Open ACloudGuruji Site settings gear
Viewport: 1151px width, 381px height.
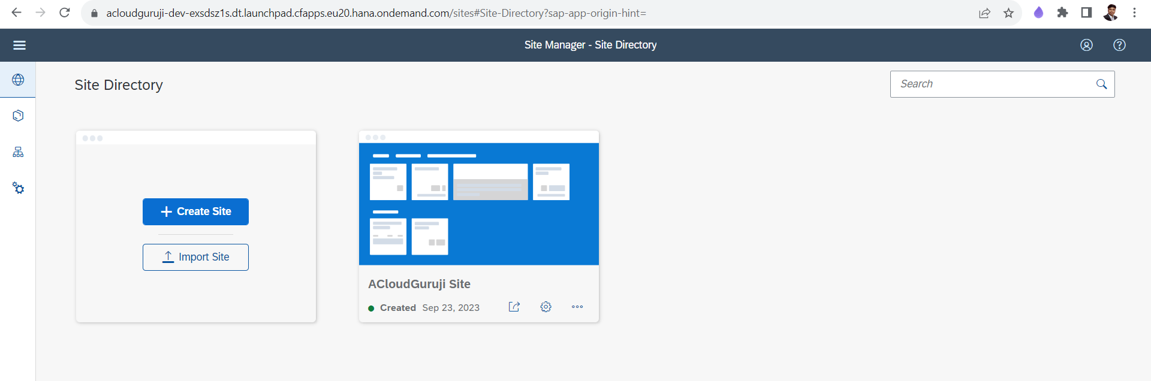pyautogui.click(x=546, y=307)
